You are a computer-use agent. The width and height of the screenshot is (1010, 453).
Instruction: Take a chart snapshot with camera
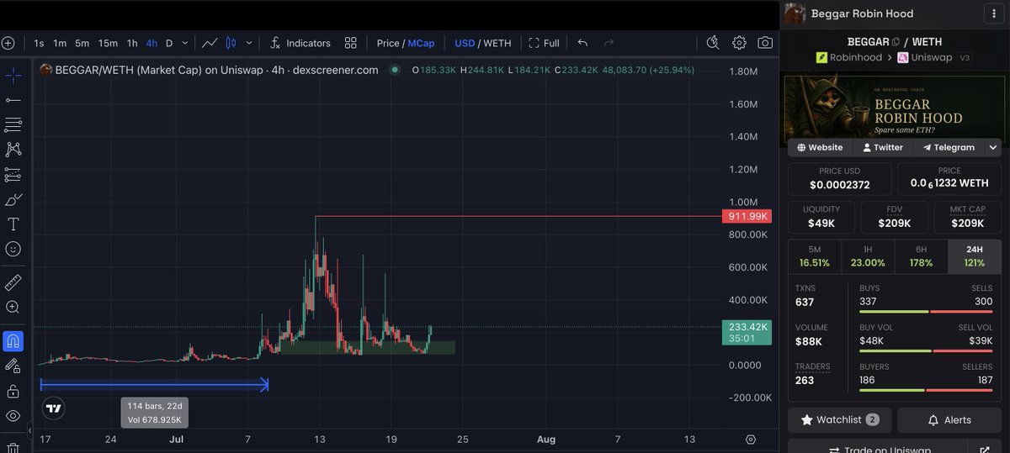(x=765, y=43)
